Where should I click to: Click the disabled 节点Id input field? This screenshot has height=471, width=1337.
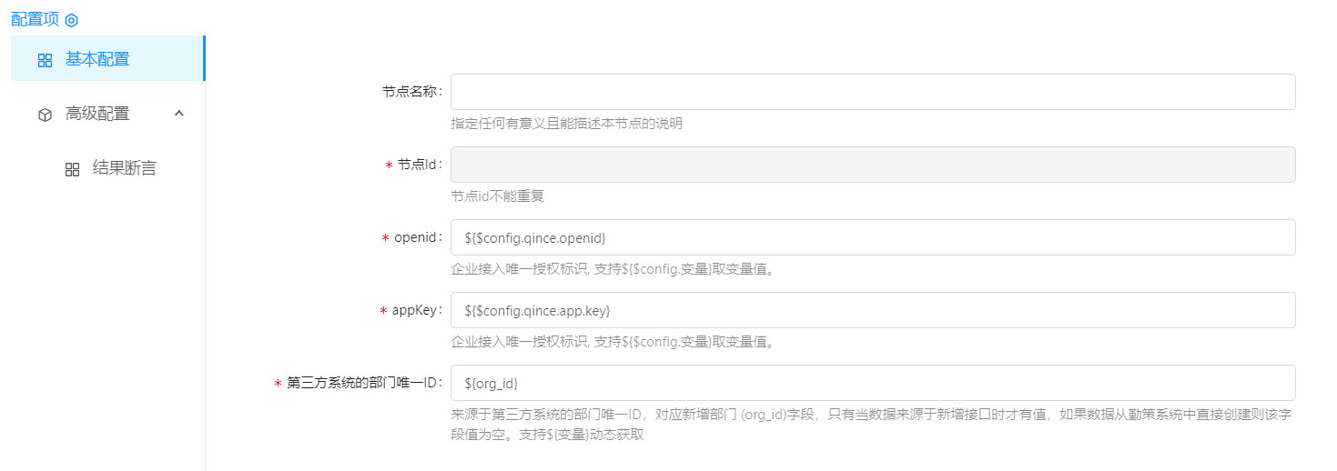coord(872,165)
